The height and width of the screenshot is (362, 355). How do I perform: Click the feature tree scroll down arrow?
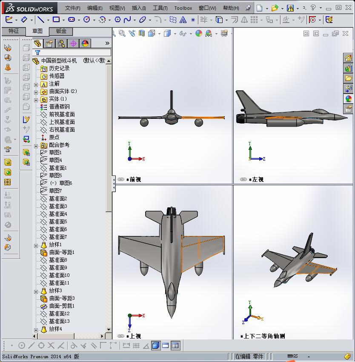click(109, 330)
